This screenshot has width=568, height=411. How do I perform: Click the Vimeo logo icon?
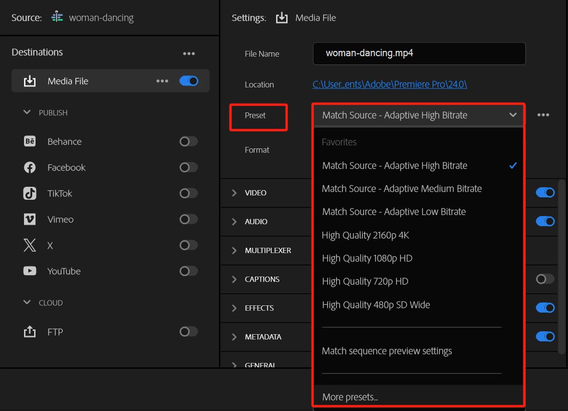pyautogui.click(x=30, y=219)
